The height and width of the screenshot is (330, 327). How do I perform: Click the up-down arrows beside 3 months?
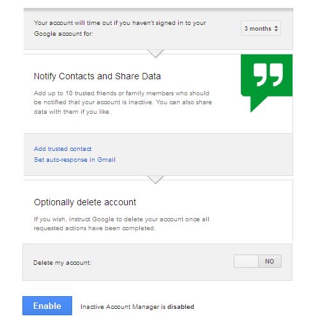point(276,29)
